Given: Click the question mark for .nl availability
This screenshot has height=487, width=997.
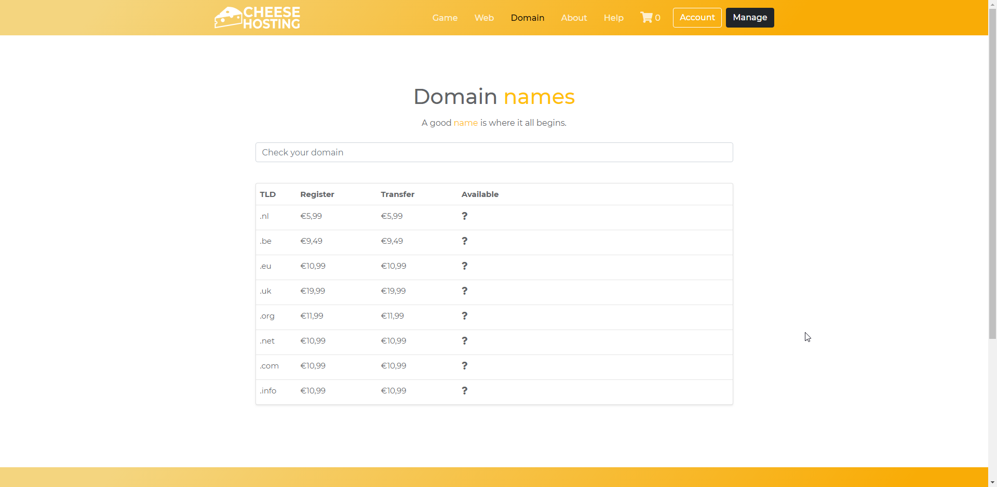Looking at the screenshot, I should [464, 216].
